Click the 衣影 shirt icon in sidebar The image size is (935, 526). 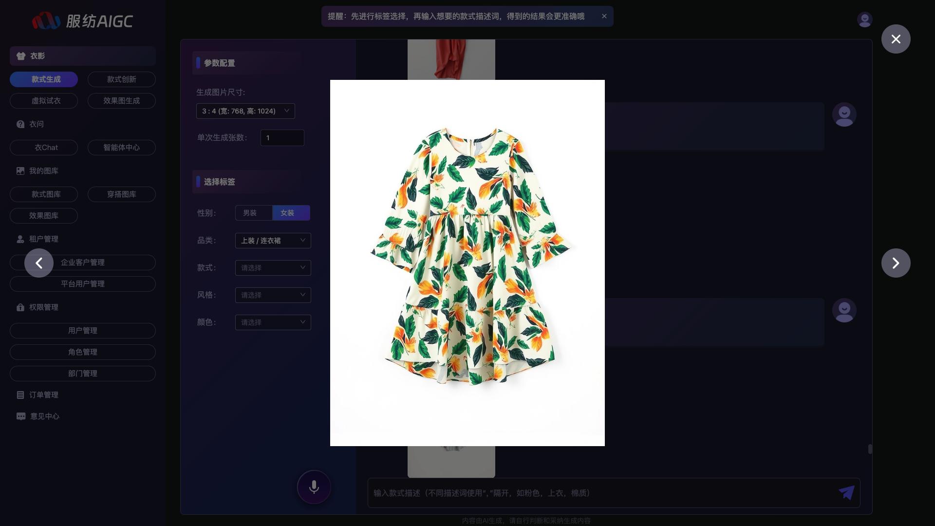[21, 56]
